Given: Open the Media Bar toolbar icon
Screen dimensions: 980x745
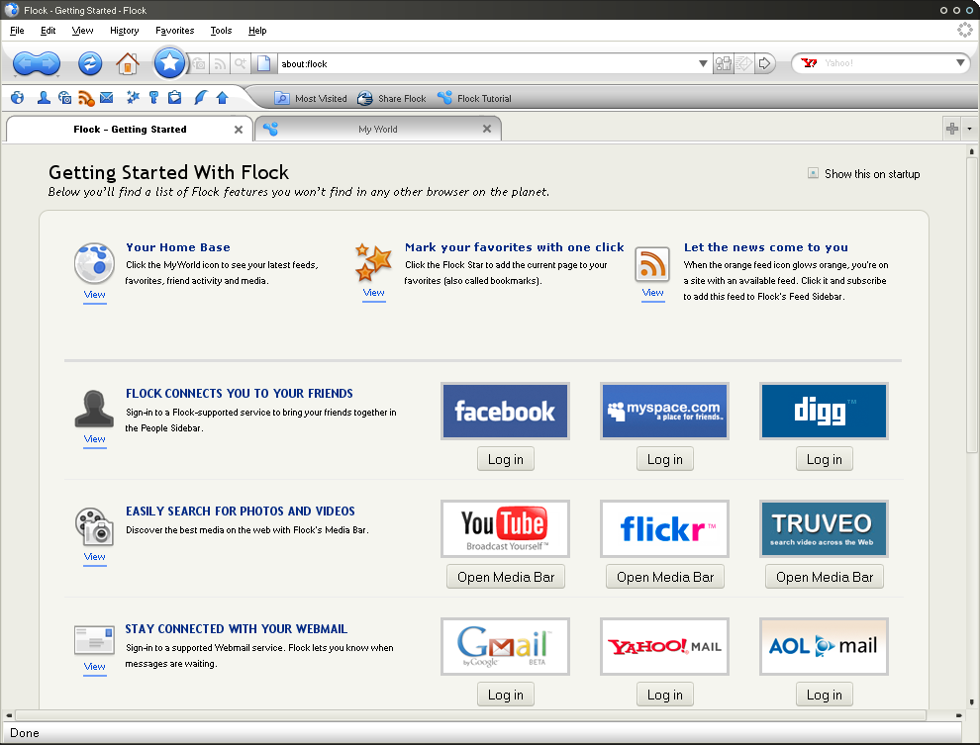Looking at the screenshot, I should pyautogui.click(x=64, y=97).
